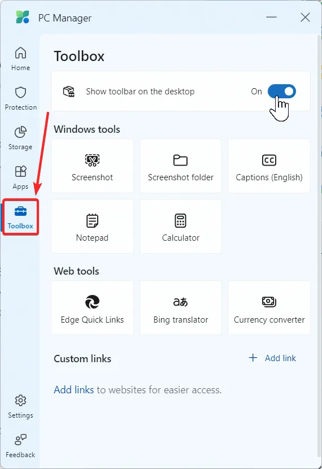Image resolution: width=322 pixels, height=469 pixels.
Task: Open the Feedback section
Action: tap(20, 446)
